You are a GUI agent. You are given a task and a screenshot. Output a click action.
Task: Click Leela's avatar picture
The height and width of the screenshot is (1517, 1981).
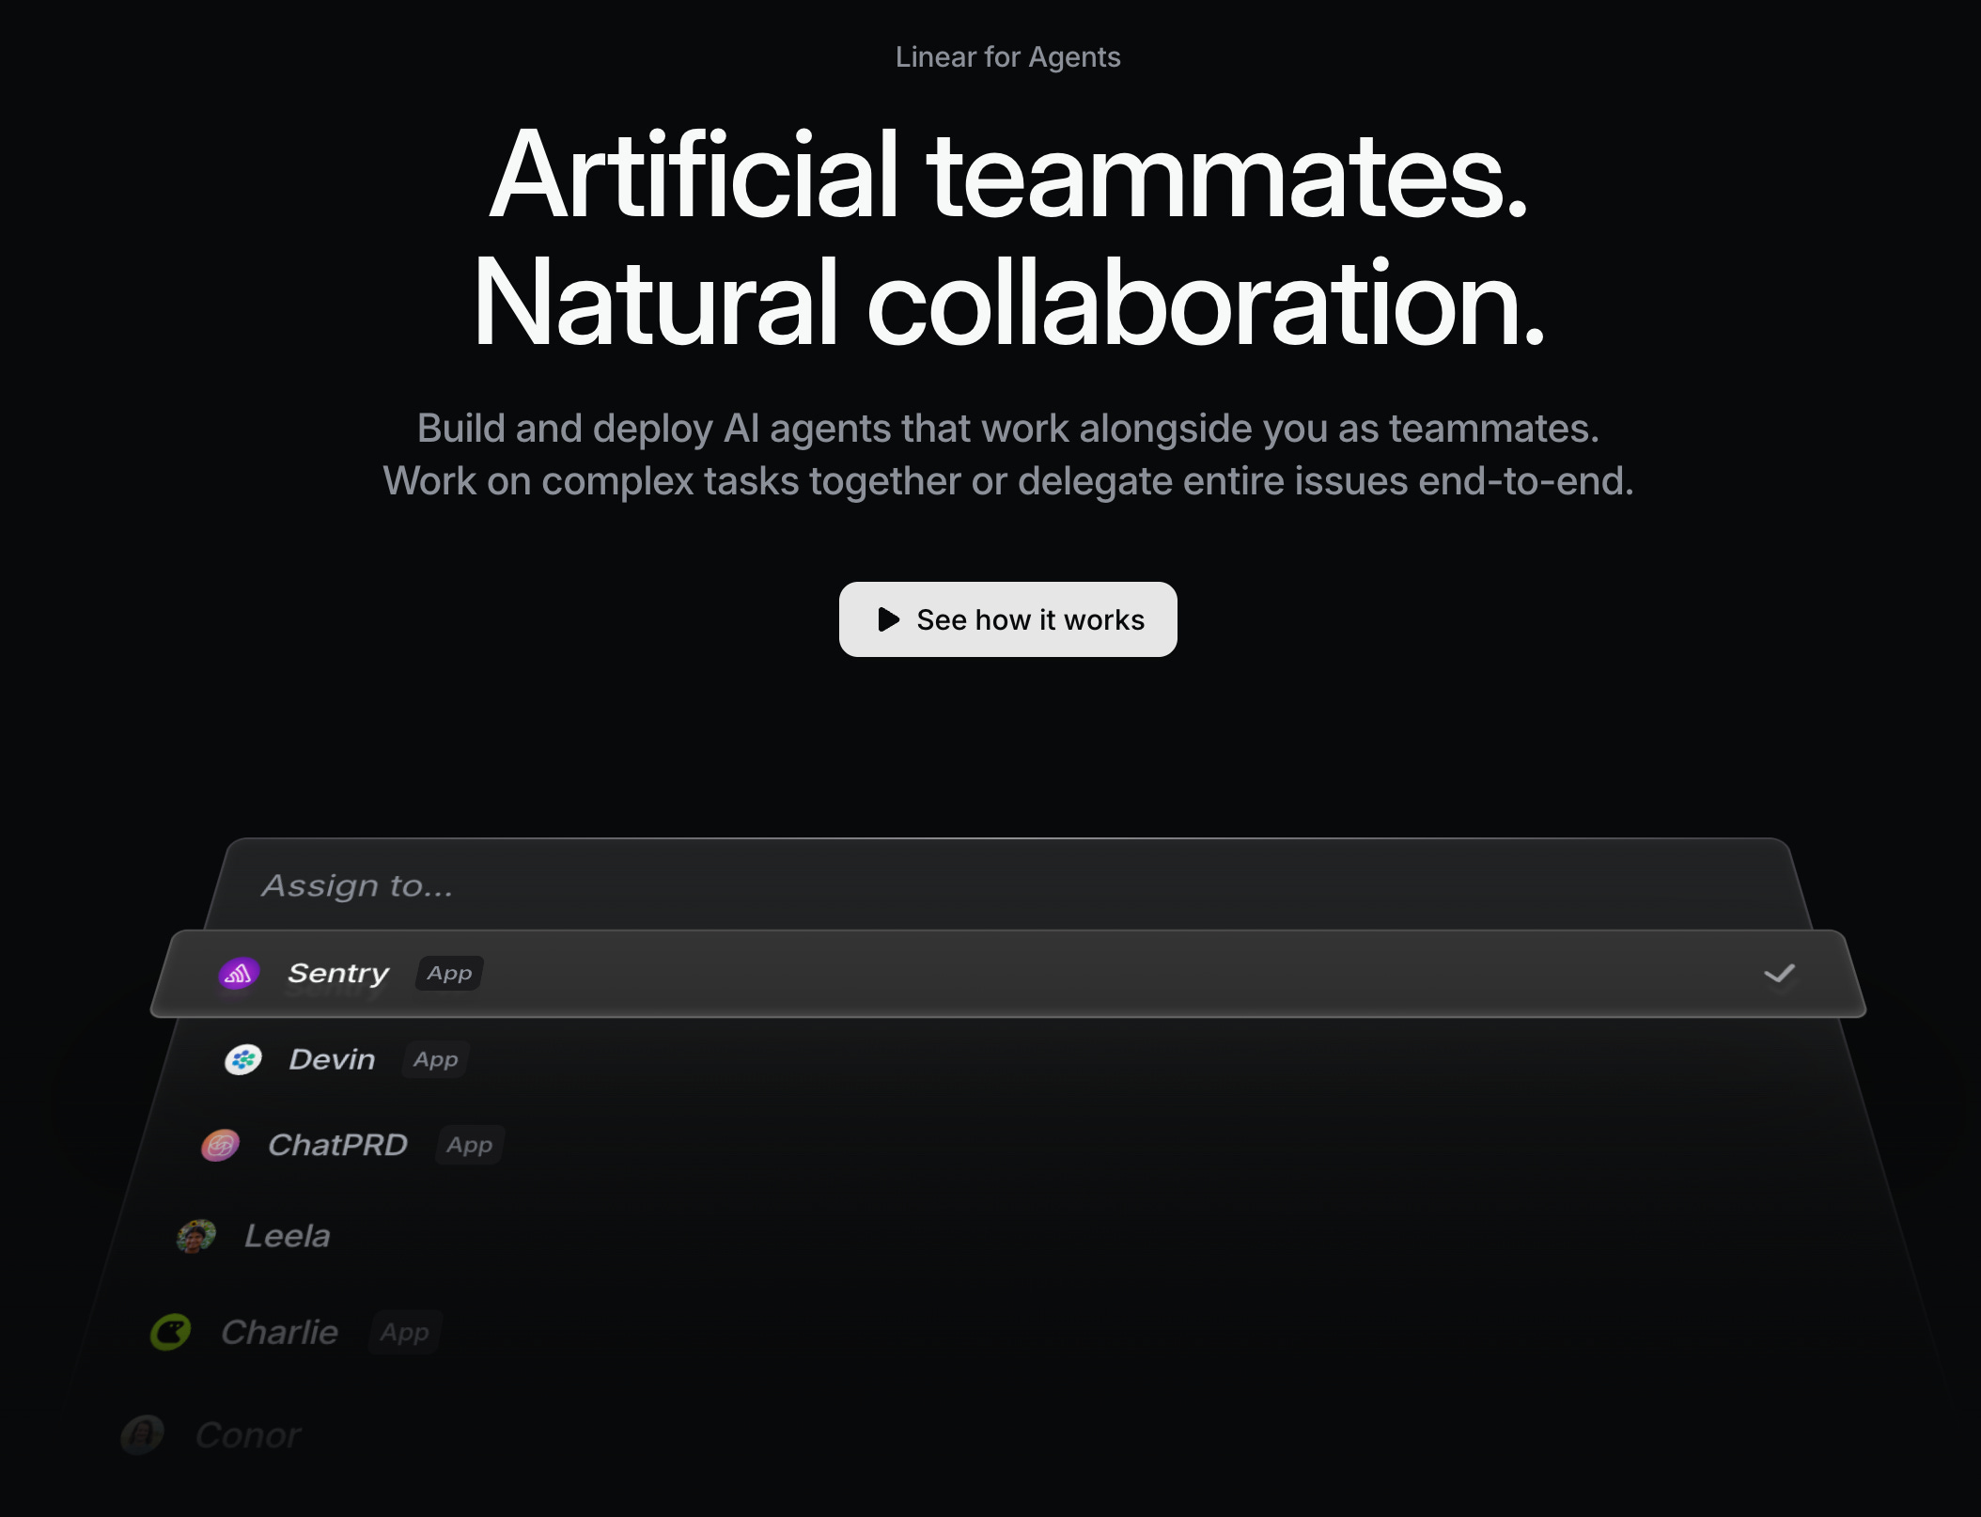click(196, 1236)
